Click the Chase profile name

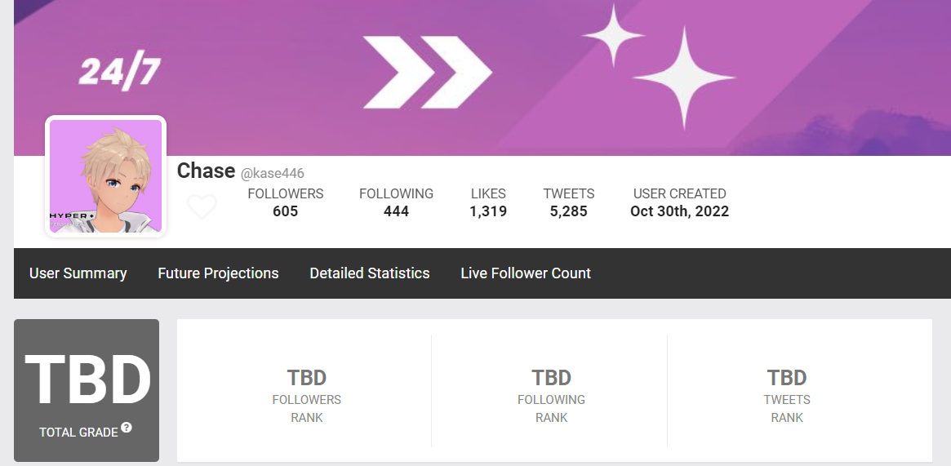(x=207, y=171)
